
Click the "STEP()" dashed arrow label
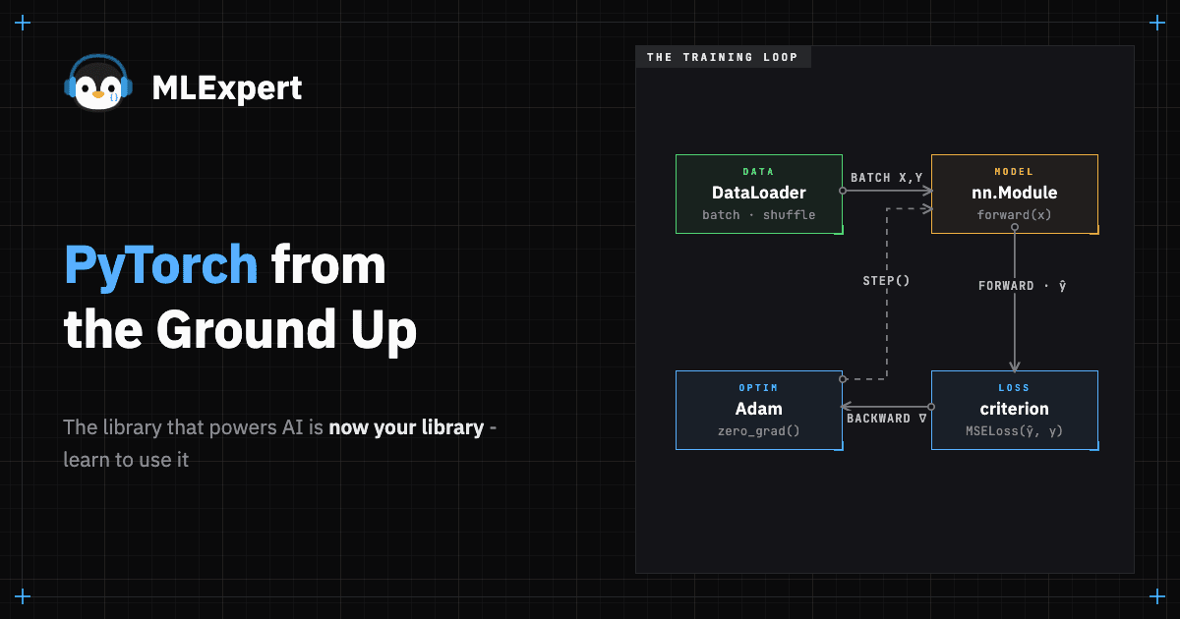pos(887,281)
